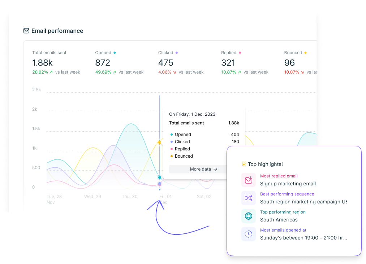Click the Top performing region globe icon
The width and height of the screenshot is (366, 264).
[248, 216]
